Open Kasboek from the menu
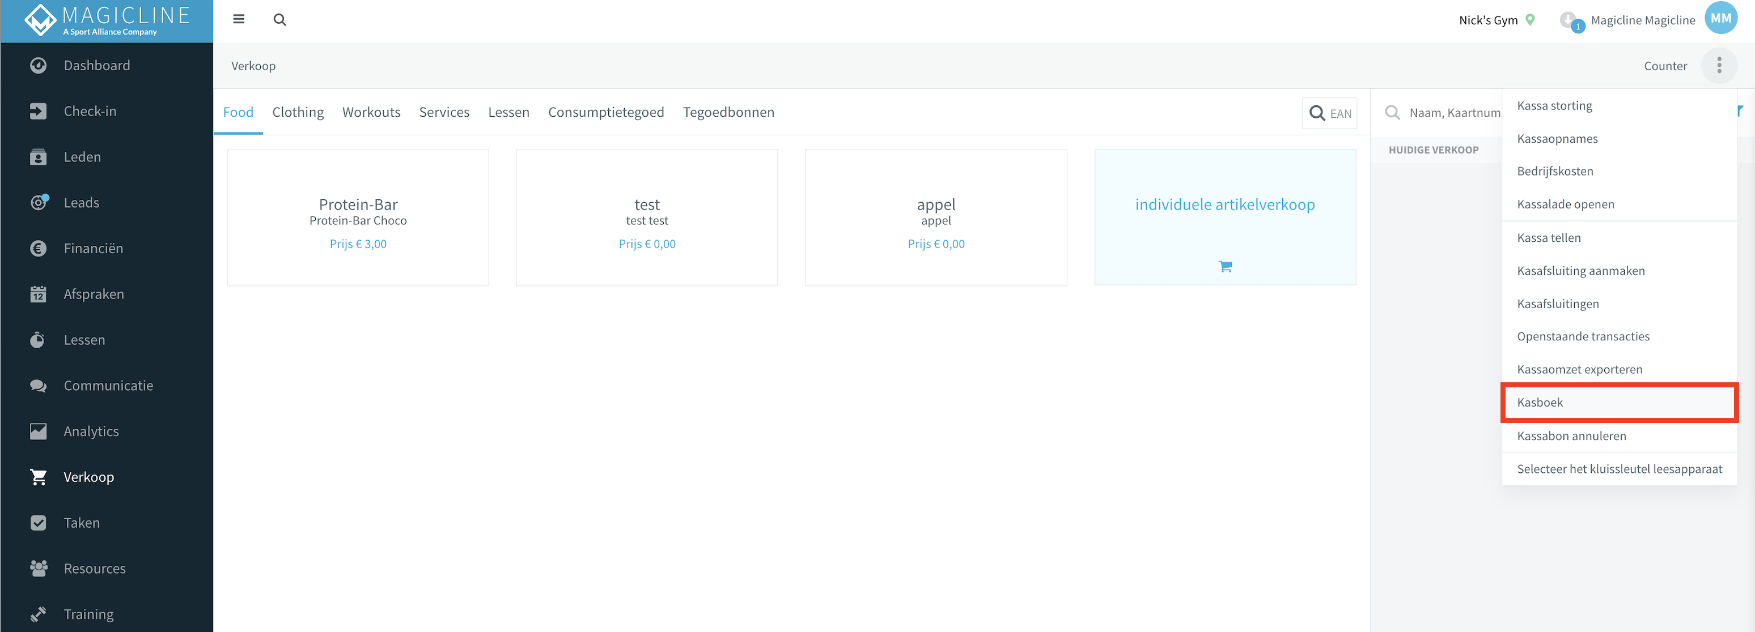Viewport: 1755px width, 632px height. pos(1619,402)
